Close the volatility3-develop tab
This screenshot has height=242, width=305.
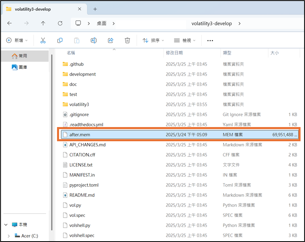[x=80, y=9]
